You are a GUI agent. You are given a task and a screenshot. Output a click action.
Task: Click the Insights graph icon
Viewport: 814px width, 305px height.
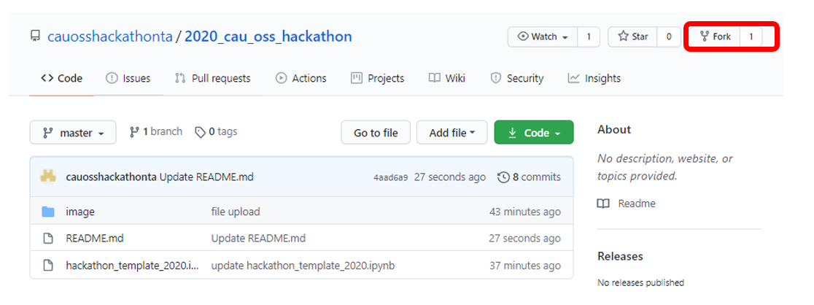(x=573, y=79)
